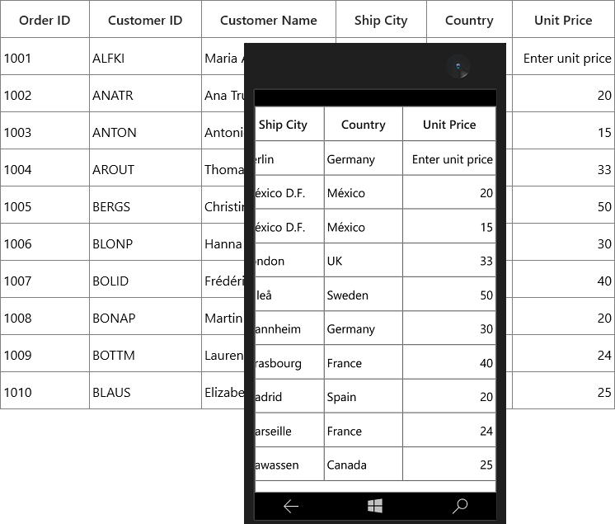Screen dimensions: 615x524
Task: Tap the phone's back arrow icon
Action: (x=291, y=507)
